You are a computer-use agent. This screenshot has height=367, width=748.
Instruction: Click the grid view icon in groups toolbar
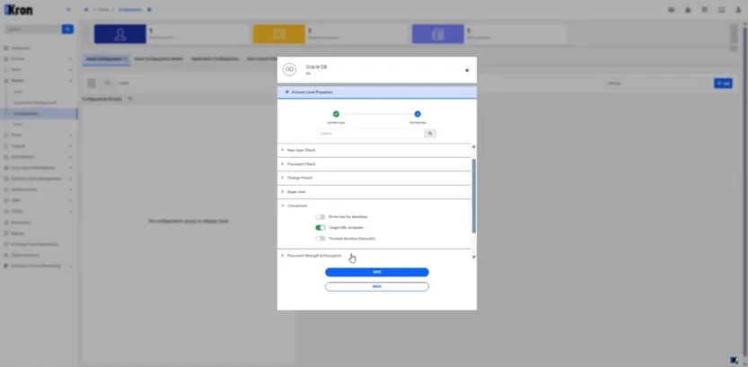92,83
